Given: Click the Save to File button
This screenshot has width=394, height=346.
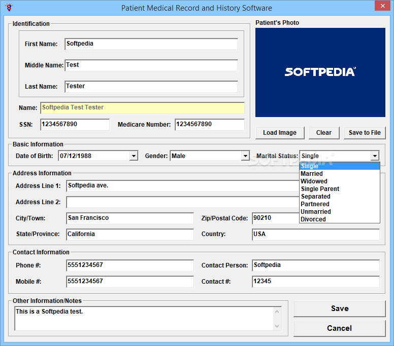Looking at the screenshot, I should pyautogui.click(x=365, y=133).
